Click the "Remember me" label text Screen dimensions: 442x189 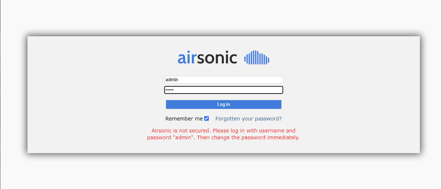pyautogui.click(x=184, y=118)
